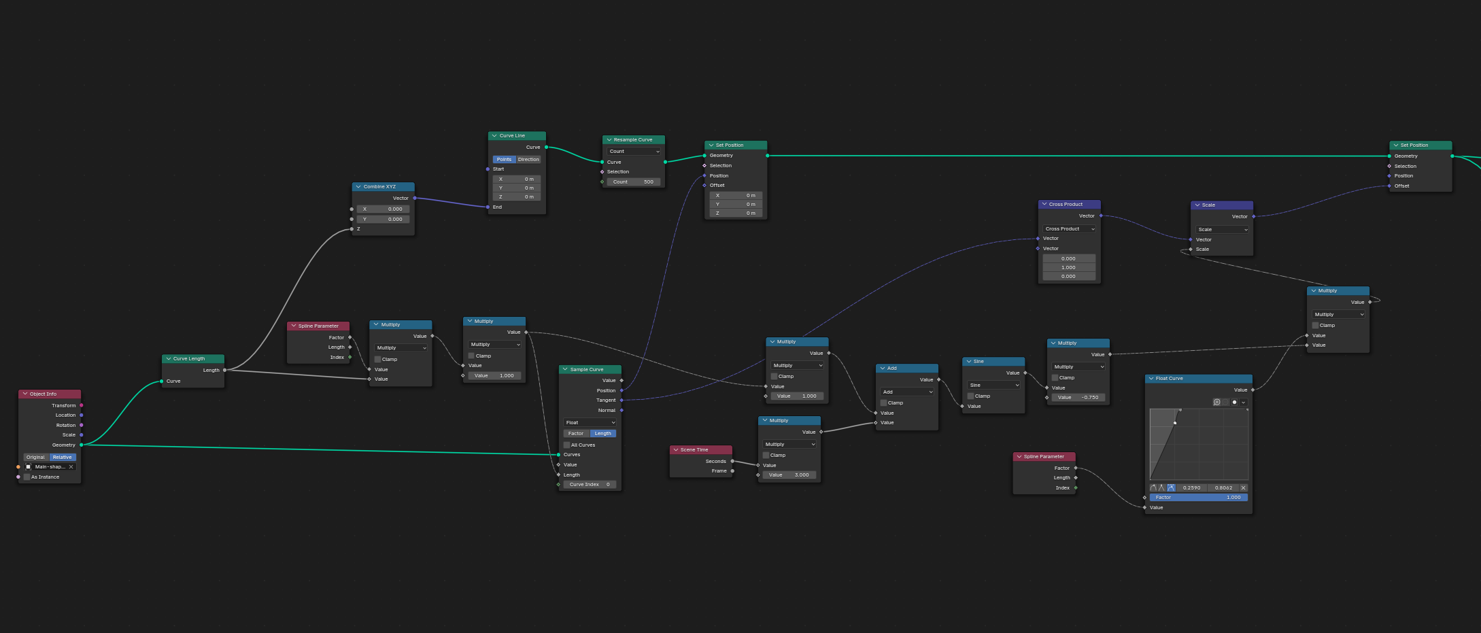Collapse the Curve Line node
Image resolution: width=1481 pixels, height=633 pixels.
click(x=494, y=135)
